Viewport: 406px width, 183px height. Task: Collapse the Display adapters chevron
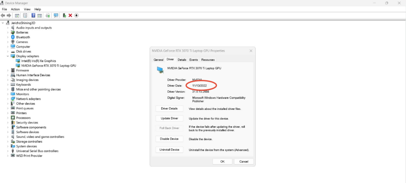(8, 56)
